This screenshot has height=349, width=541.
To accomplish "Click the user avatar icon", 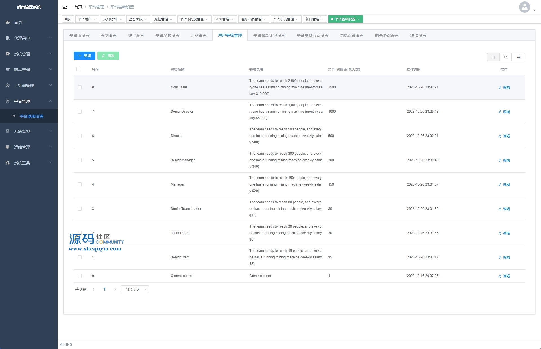I will 524,7.
